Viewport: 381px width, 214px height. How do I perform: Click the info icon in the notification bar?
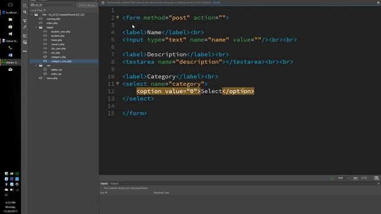click(x=103, y=2)
